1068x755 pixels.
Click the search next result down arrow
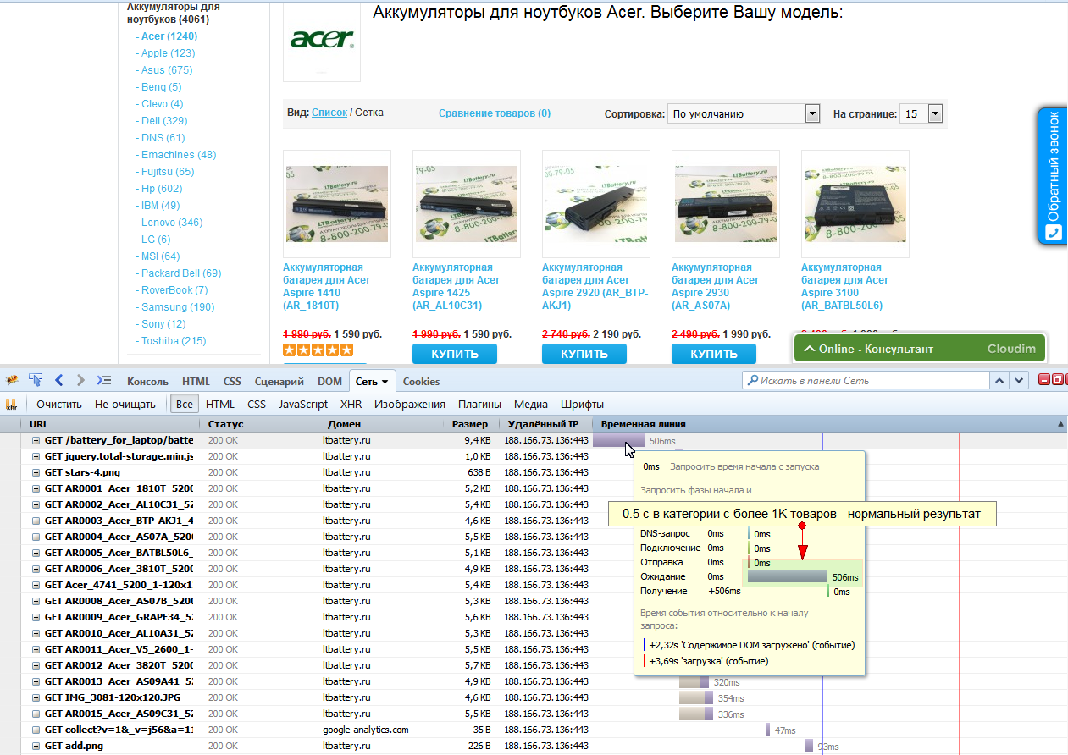coord(1019,380)
